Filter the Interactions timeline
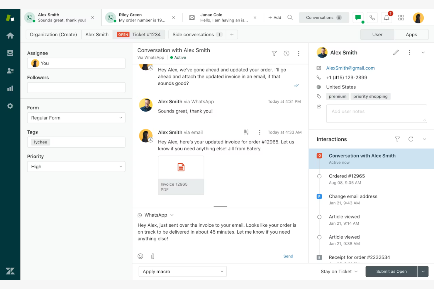The image size is (434, 289). pyautogui.click(x=397, y=139)
